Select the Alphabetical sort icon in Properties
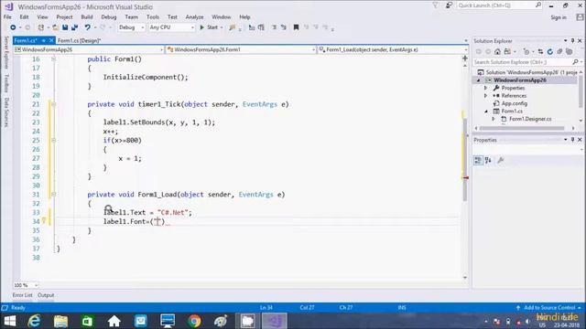This screenshot has width=586, height=329. click(x=488, y=161)
